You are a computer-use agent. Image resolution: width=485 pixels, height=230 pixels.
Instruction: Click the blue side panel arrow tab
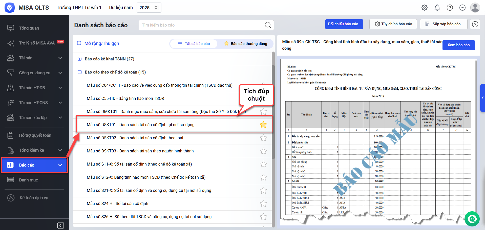click(x=482, y=98)
